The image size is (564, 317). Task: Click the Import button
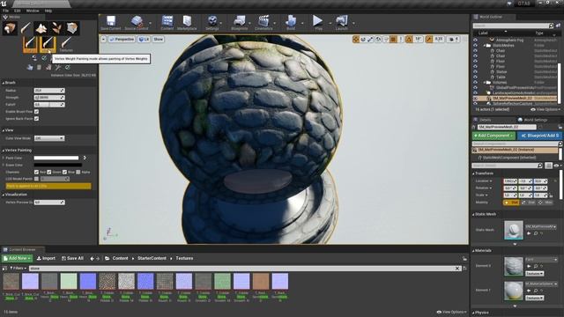point(46,258)
